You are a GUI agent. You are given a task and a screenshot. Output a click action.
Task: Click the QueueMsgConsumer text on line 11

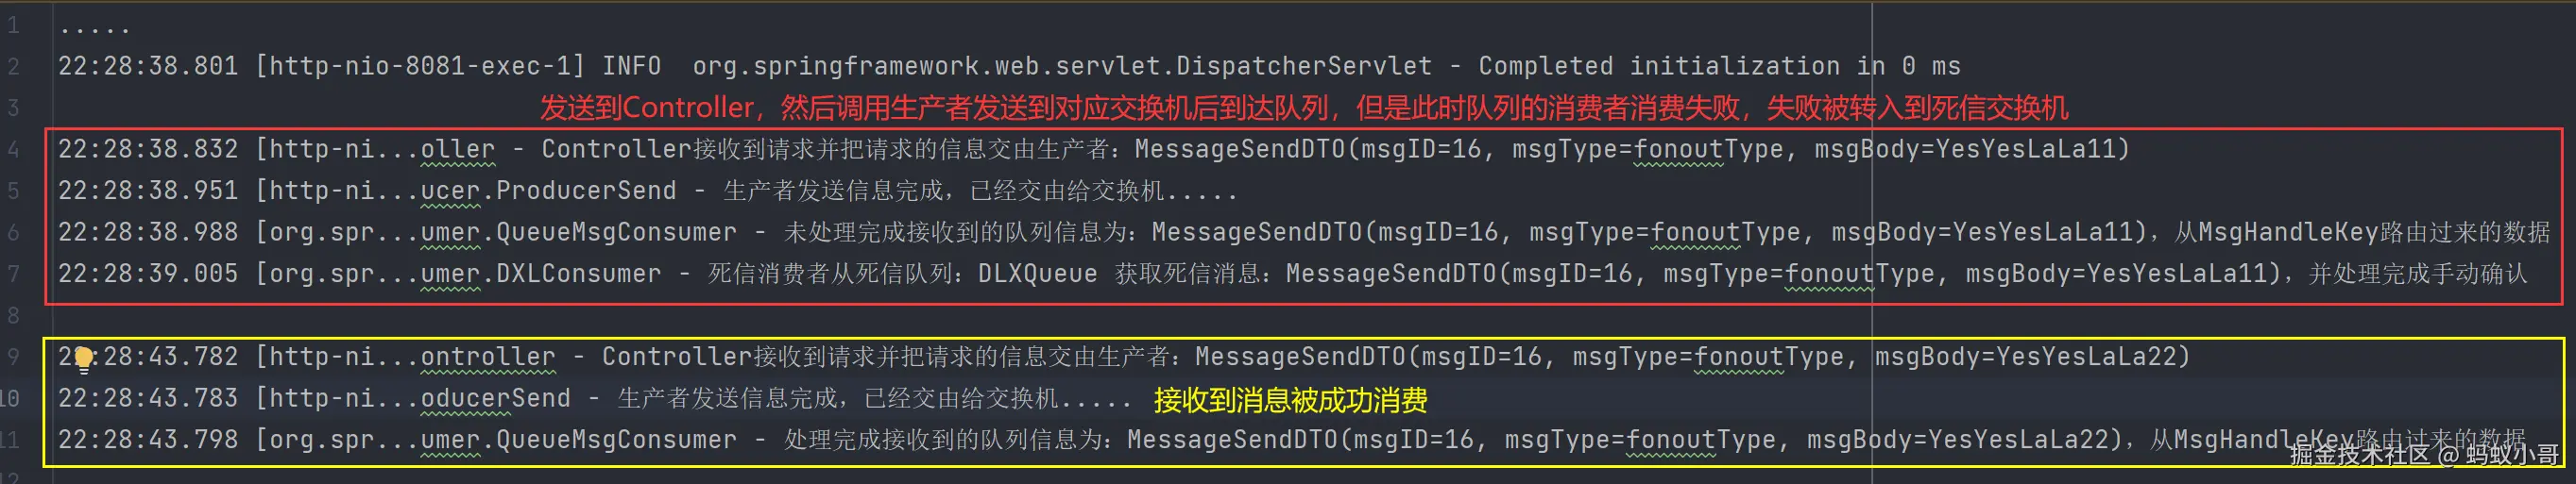pyautogui.click(x=616, y=440)
